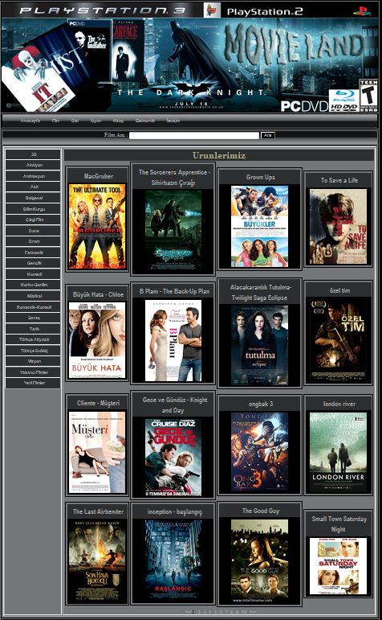
Task: Select the Komedi category
Action: (x=33, y=274)
